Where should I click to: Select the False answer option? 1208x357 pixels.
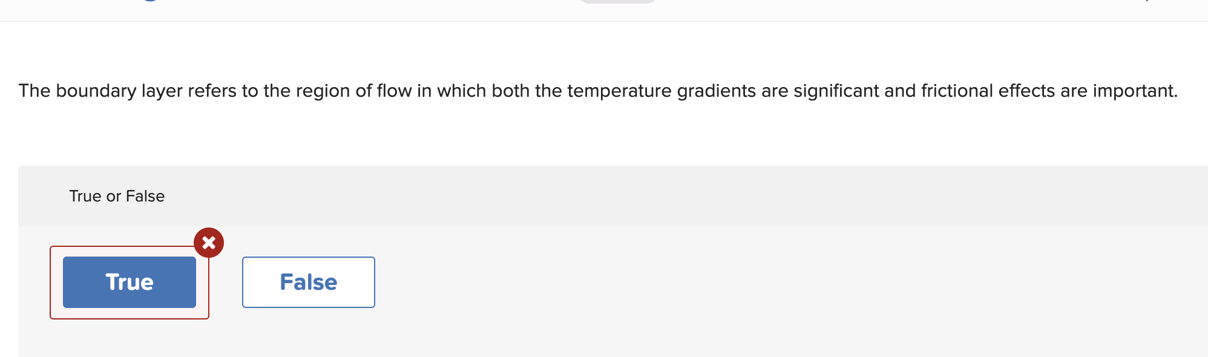pos(308,282)
